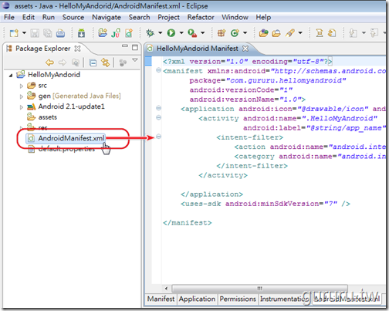Screen dimensions: 389x311
Task: Collapse the manifest element fold marker
Action: 158,70
